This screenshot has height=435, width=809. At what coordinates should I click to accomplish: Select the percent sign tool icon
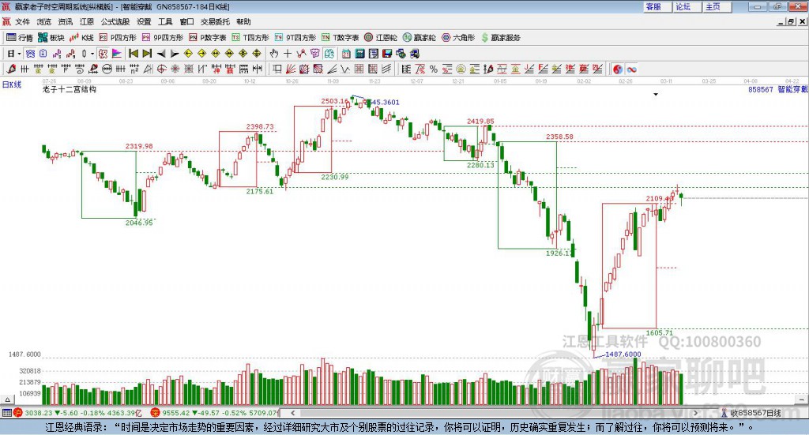434,69
